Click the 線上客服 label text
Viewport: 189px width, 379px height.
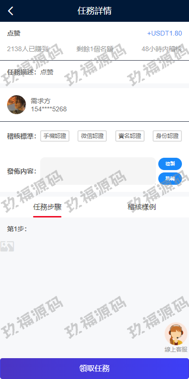pyautogui.click(x=176, y=350)
